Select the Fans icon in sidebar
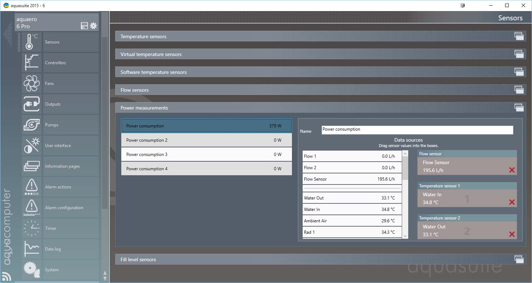 [x=31, y=84]
